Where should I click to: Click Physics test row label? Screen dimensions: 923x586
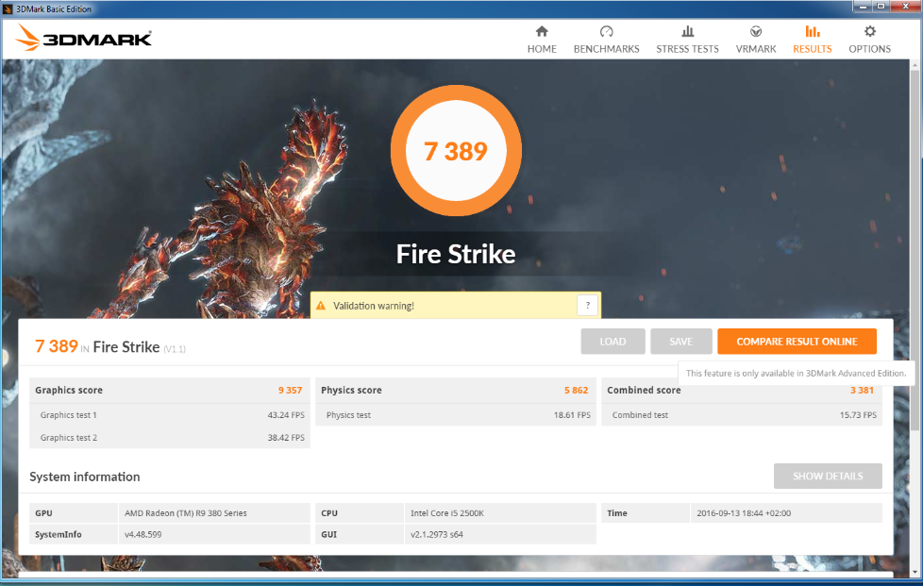348,415
